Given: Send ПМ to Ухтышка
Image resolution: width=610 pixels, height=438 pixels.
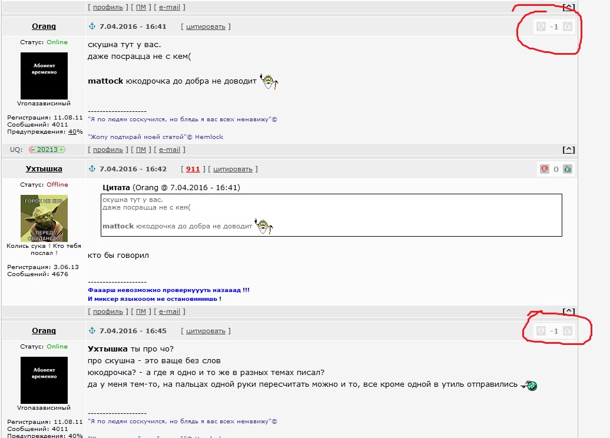Looking at the screenshot, I should tap(141, 311).
